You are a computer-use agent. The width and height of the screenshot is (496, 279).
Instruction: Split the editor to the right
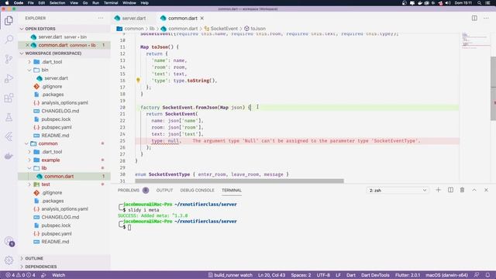(474, 19)
